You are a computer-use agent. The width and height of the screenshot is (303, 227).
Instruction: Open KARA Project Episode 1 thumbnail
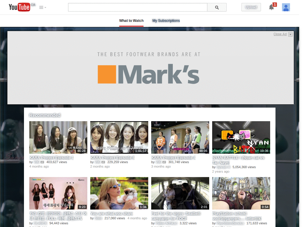coord(58,137)
